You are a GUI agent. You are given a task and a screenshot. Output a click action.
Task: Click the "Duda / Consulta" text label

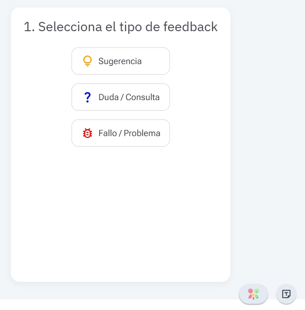(129, 97)
